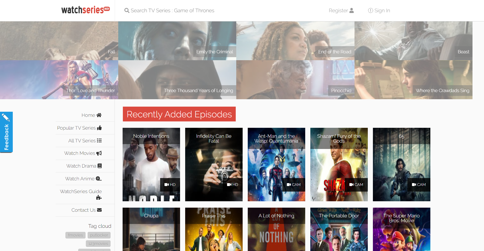The image size is (484, 251).
Task: Open the Chupa poster
Action: pyautogui.click(x=151, y=229)
